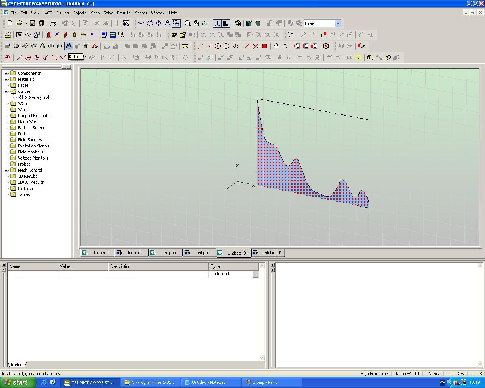
Task: Select the curve Line tool
Action: click(19, 58)
